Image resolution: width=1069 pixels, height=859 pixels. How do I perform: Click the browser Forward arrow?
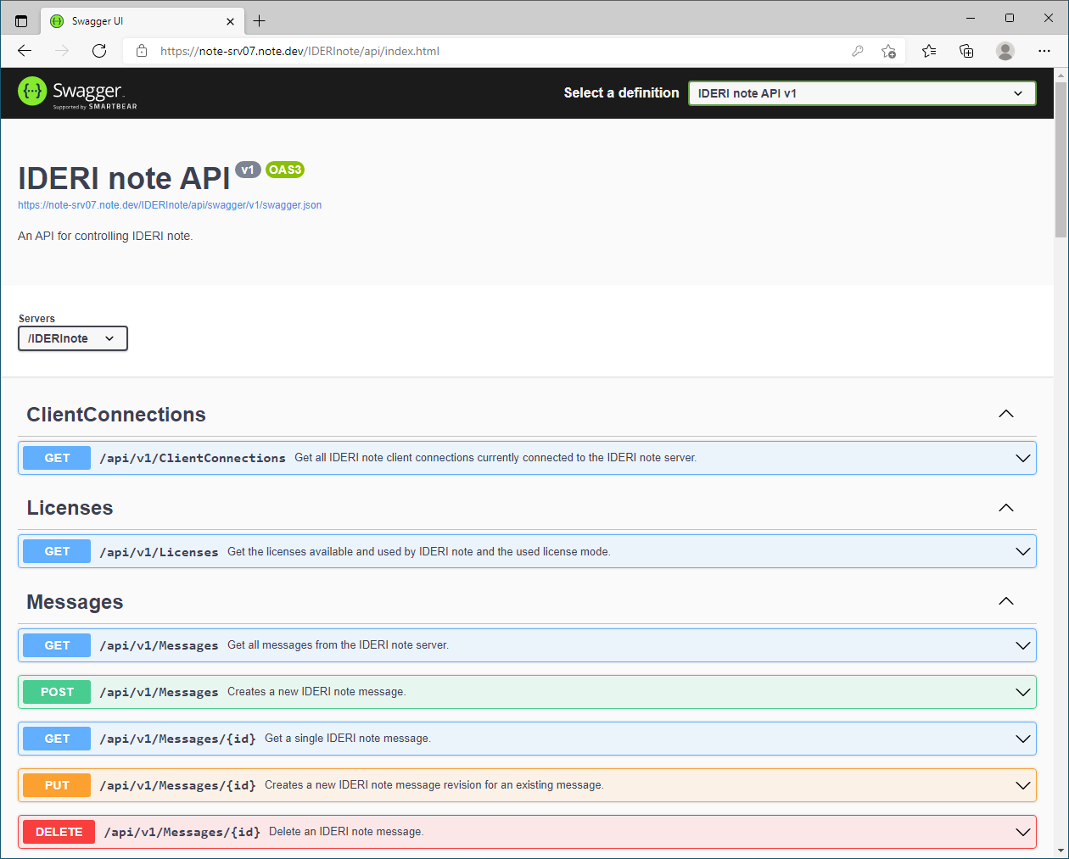click(62, 51)
